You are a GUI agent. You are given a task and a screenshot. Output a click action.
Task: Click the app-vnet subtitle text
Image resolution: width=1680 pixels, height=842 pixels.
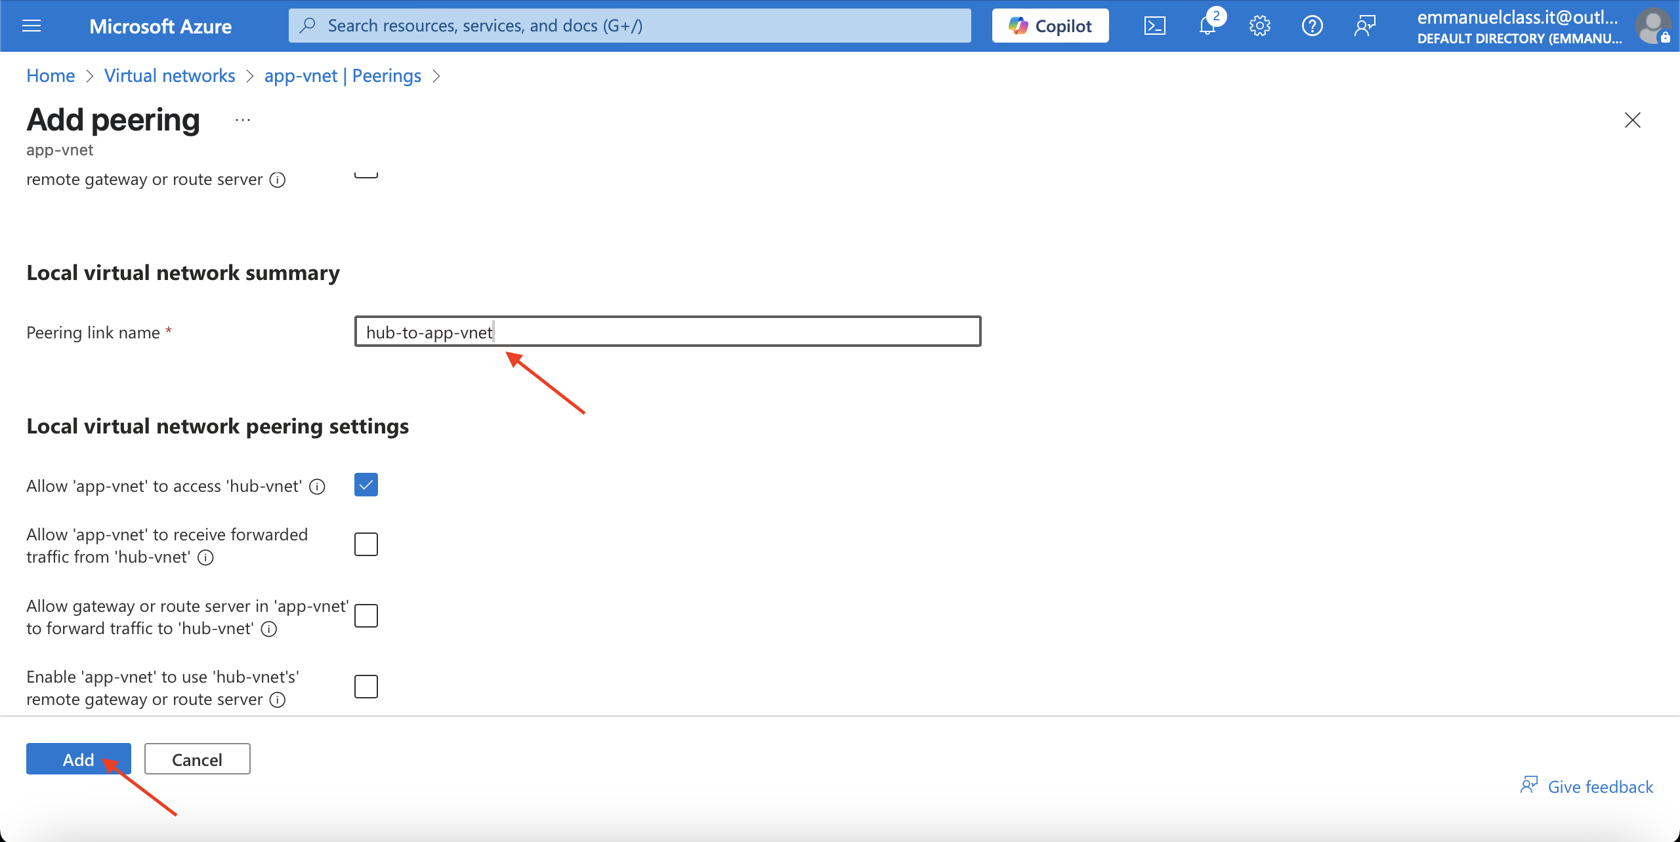pyautogui.click(x=60, y=150)
